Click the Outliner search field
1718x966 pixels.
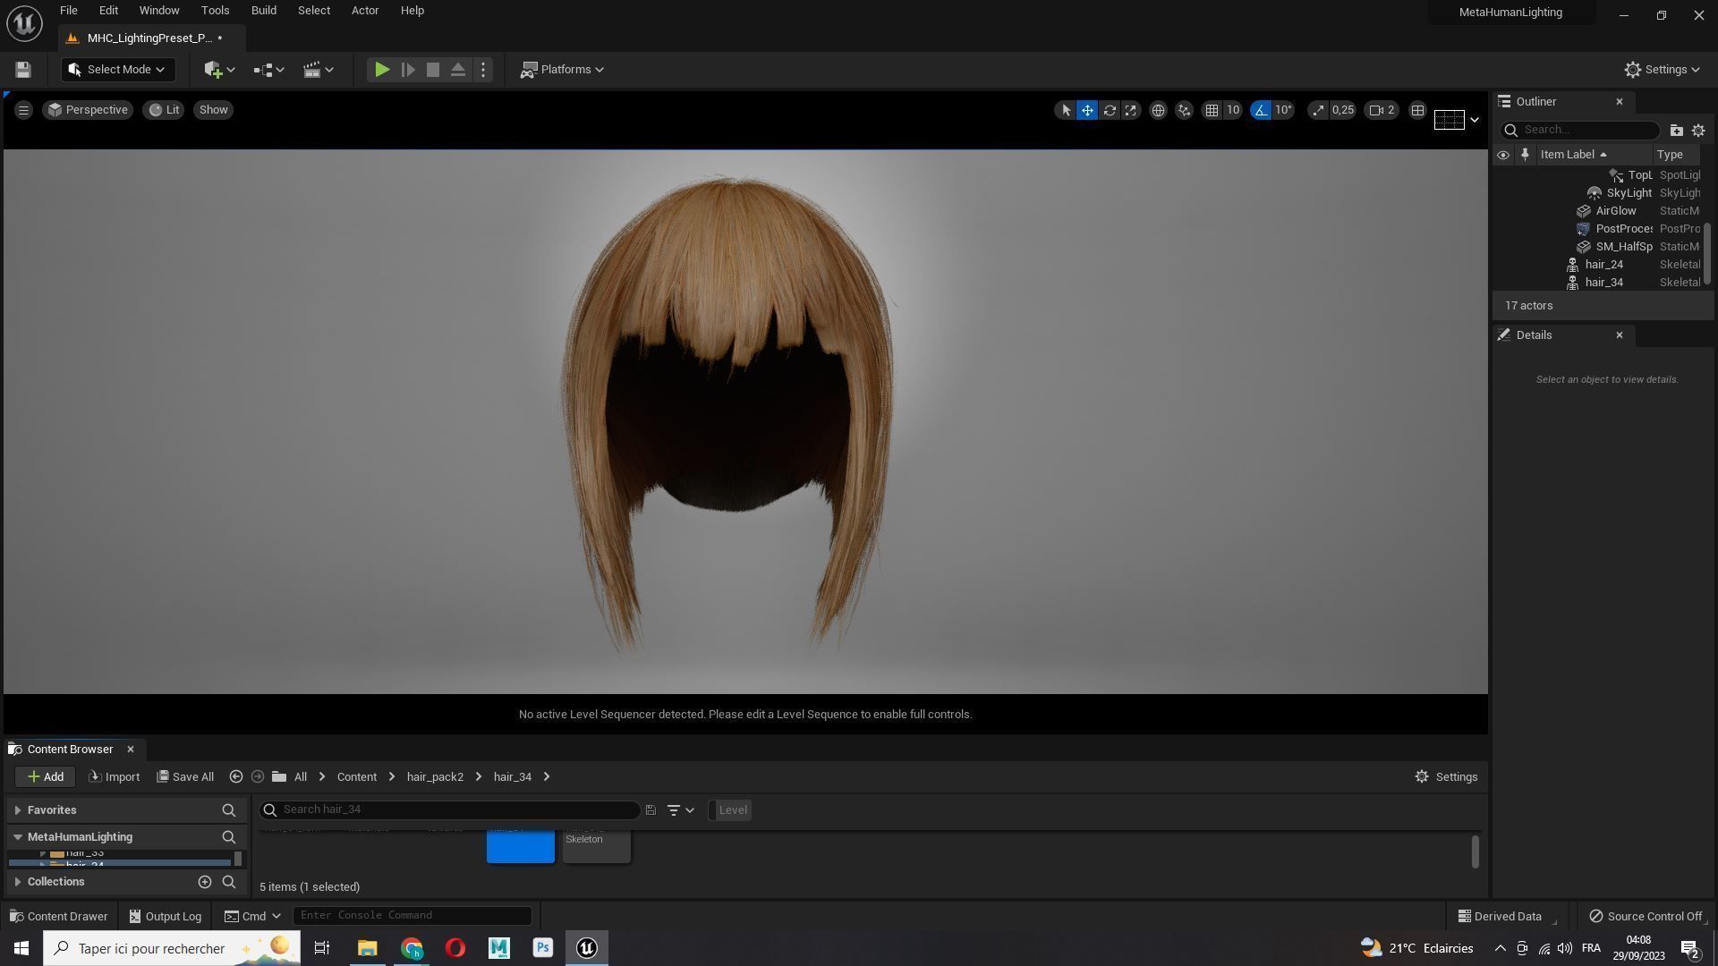(x=1580, y=131)
